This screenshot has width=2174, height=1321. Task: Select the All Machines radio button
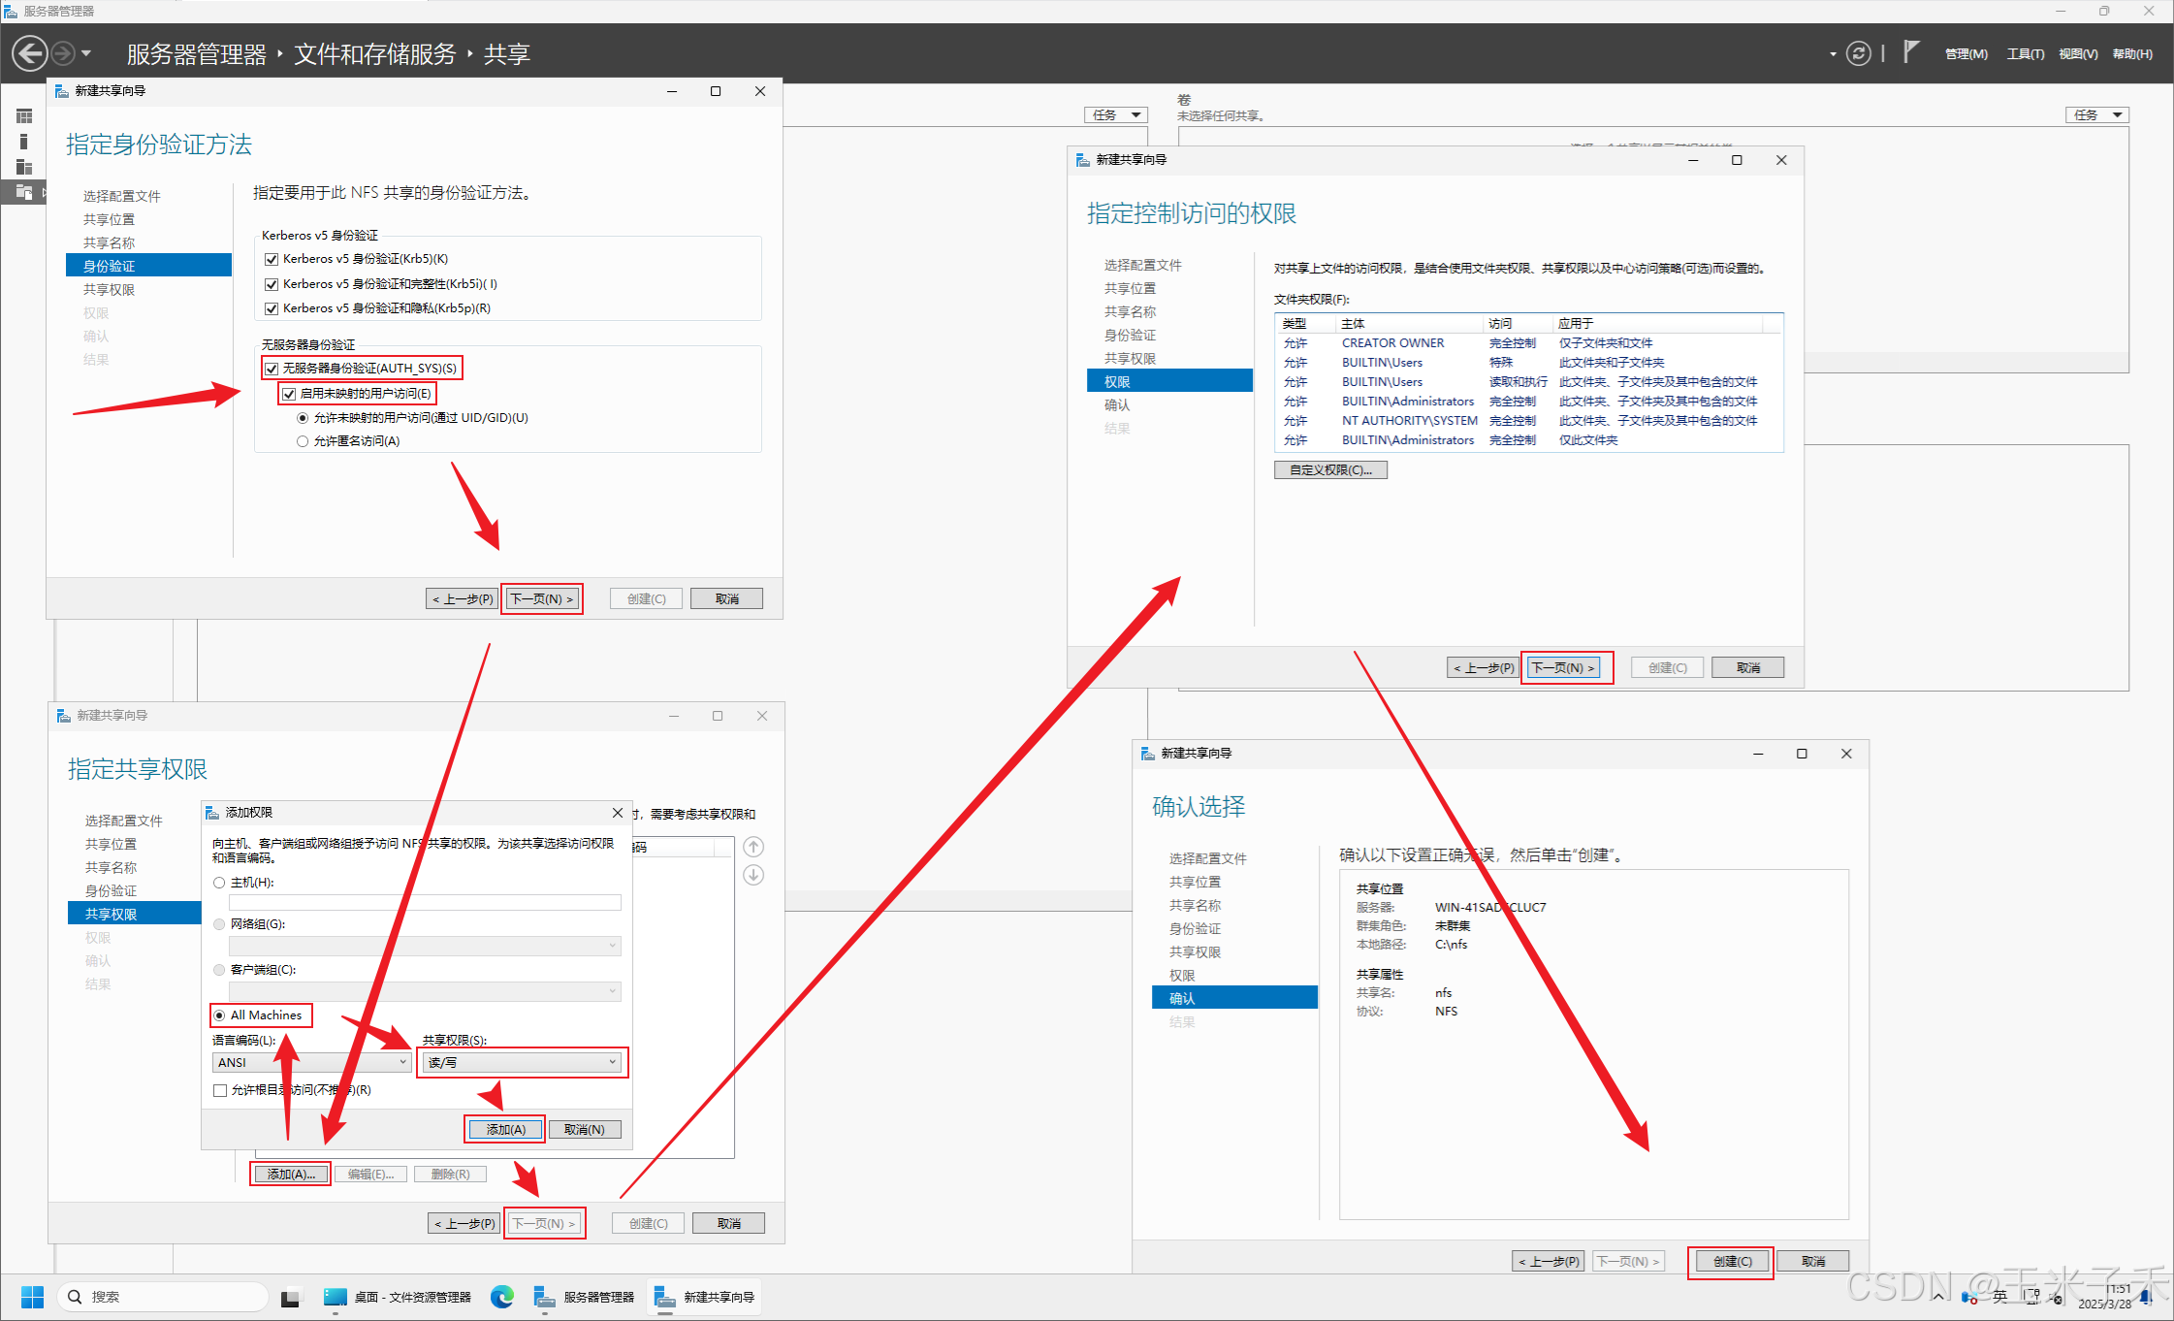click(220, 1015)
